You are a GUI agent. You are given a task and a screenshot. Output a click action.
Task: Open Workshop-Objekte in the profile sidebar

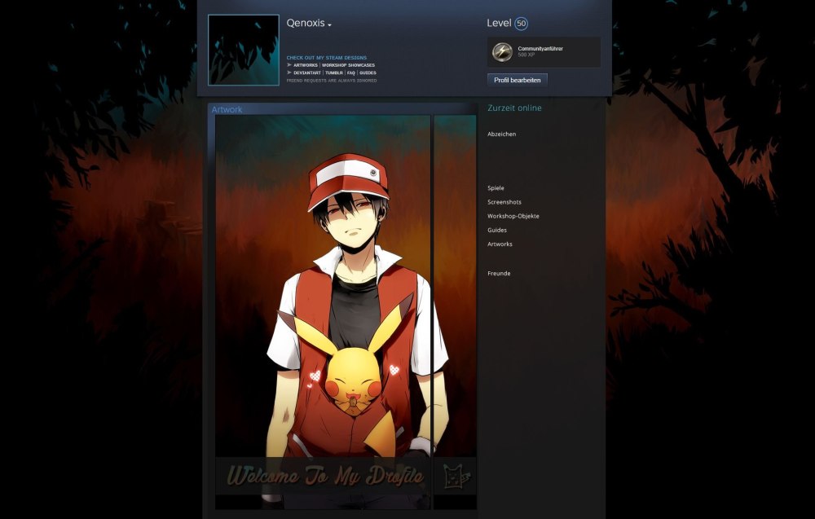(513, 216)
